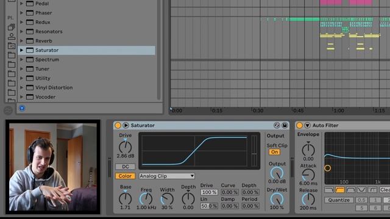Click the Reverb folder icon in browser
390x219 pixels.
(30, 41)
